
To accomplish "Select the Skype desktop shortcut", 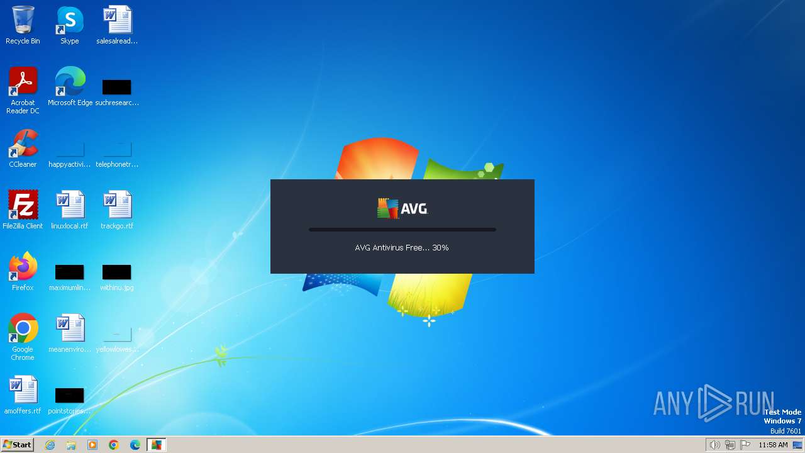I will 69,25.
